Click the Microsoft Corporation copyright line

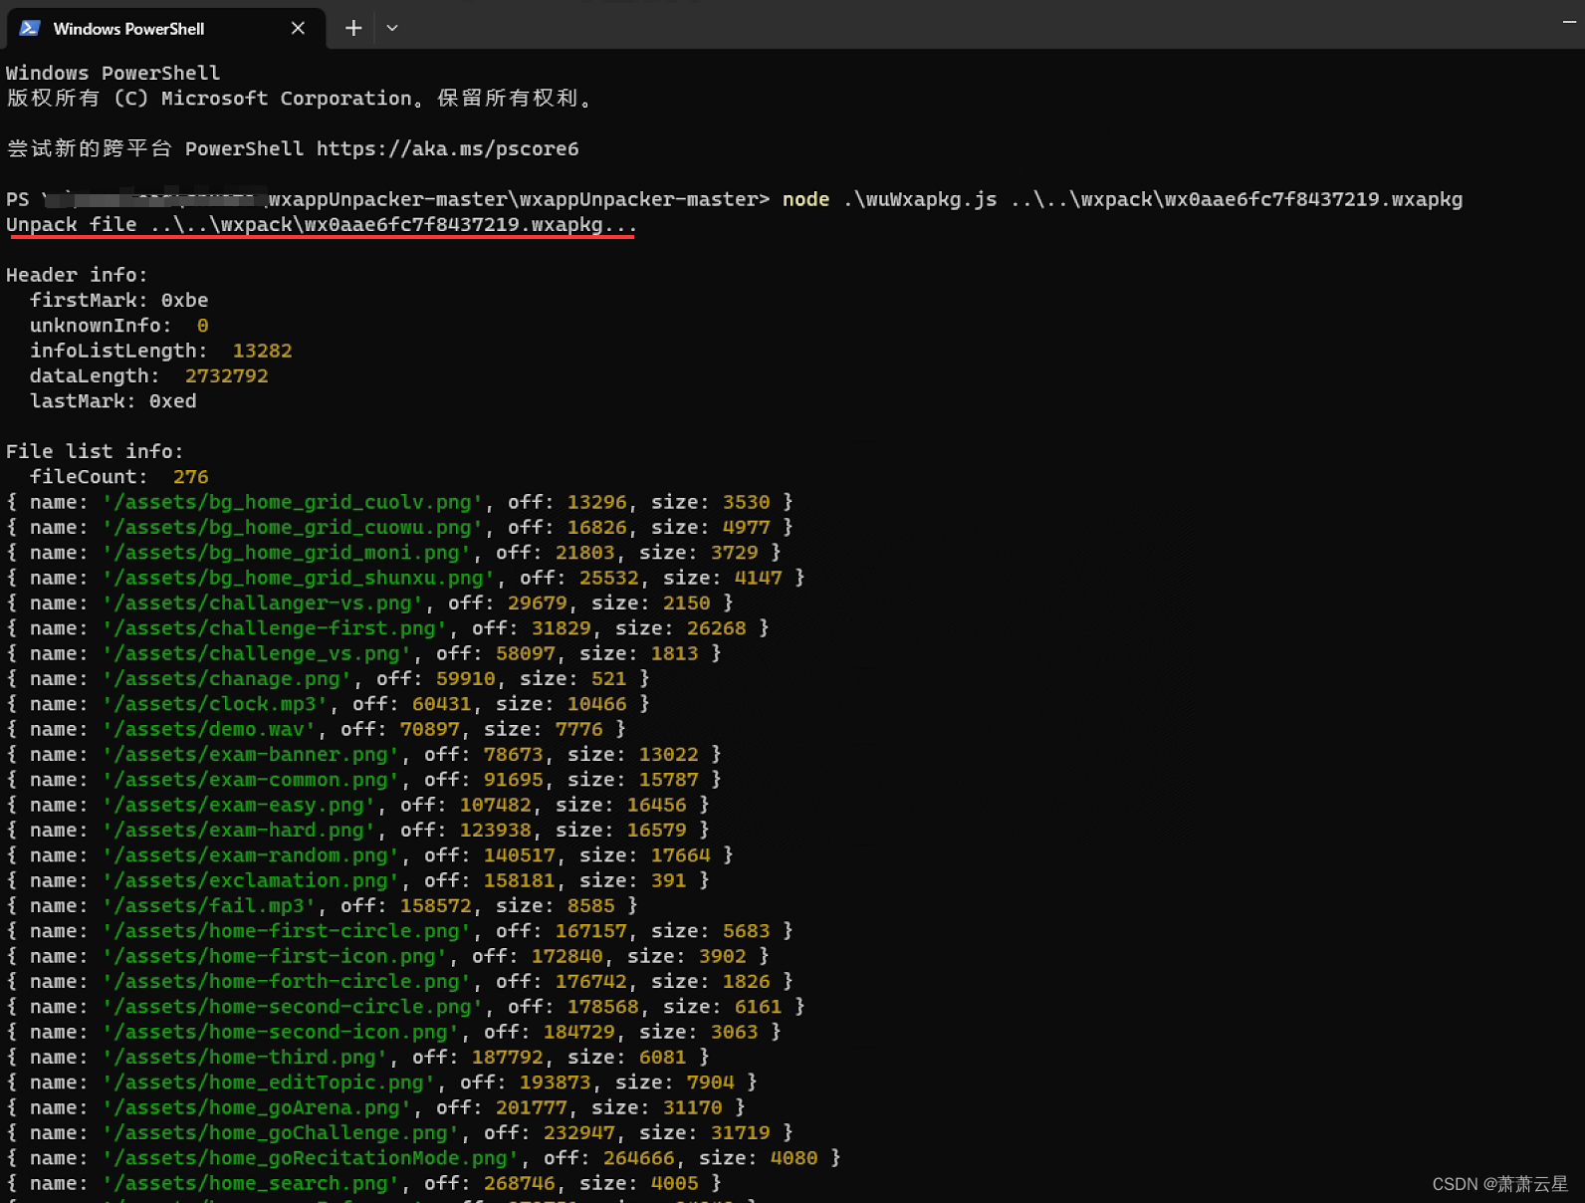(300, 99)
